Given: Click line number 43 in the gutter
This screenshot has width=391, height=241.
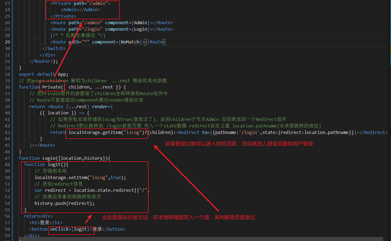Looking at the screenshot, I should click(x=7, y=132).
